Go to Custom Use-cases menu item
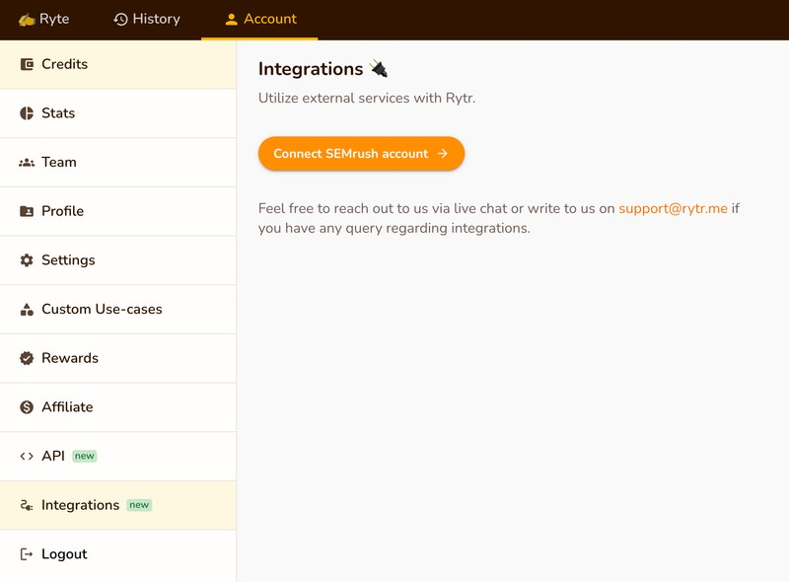Image resolution: width=789 pixels, height=582 pixels. [x=102, y=309]
